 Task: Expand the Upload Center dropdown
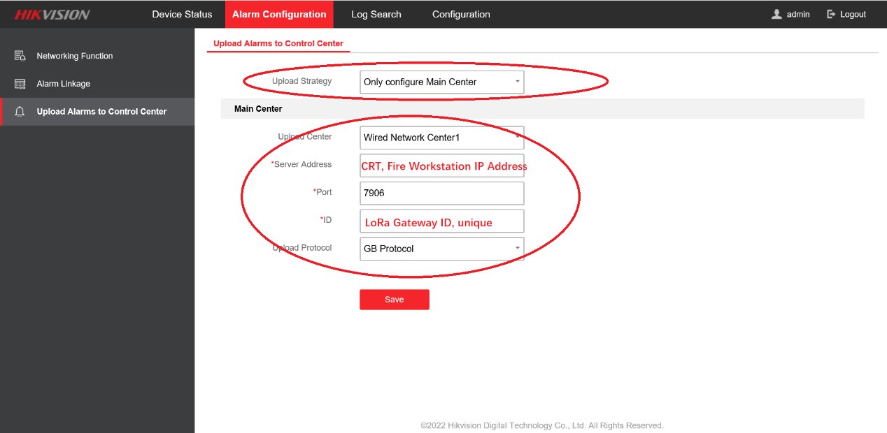(x=441, y=138)
